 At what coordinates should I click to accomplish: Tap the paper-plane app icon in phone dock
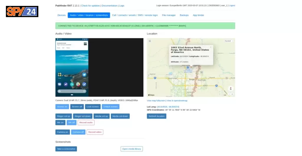click(x=66, y=84)
